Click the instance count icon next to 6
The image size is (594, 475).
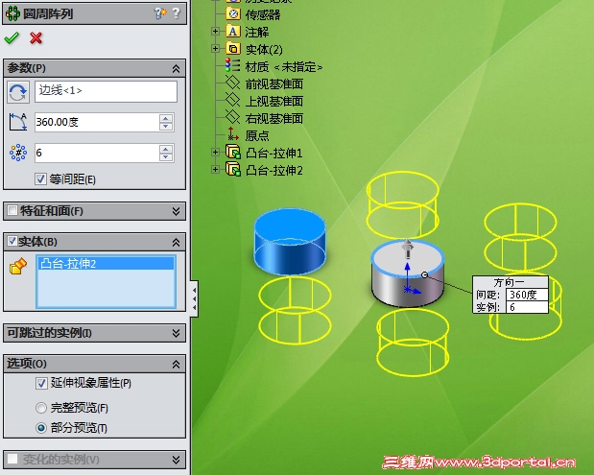(18, 153)
